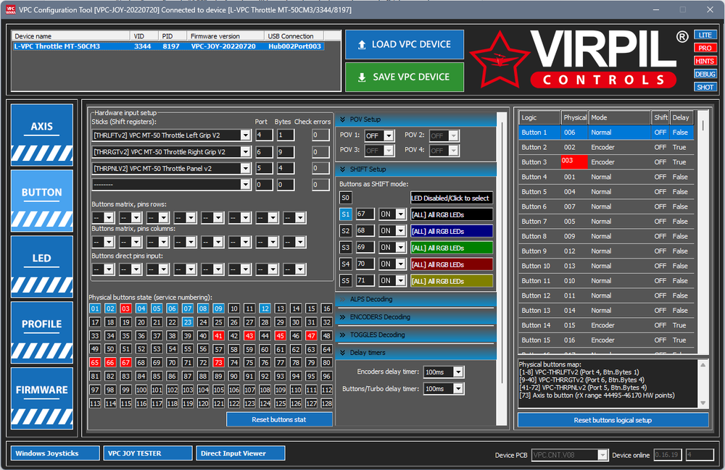Select the S0 shift button
Image resolution: width=725 pixels, height=470 pixels.
pyautogui.click(x=345, y=198)
